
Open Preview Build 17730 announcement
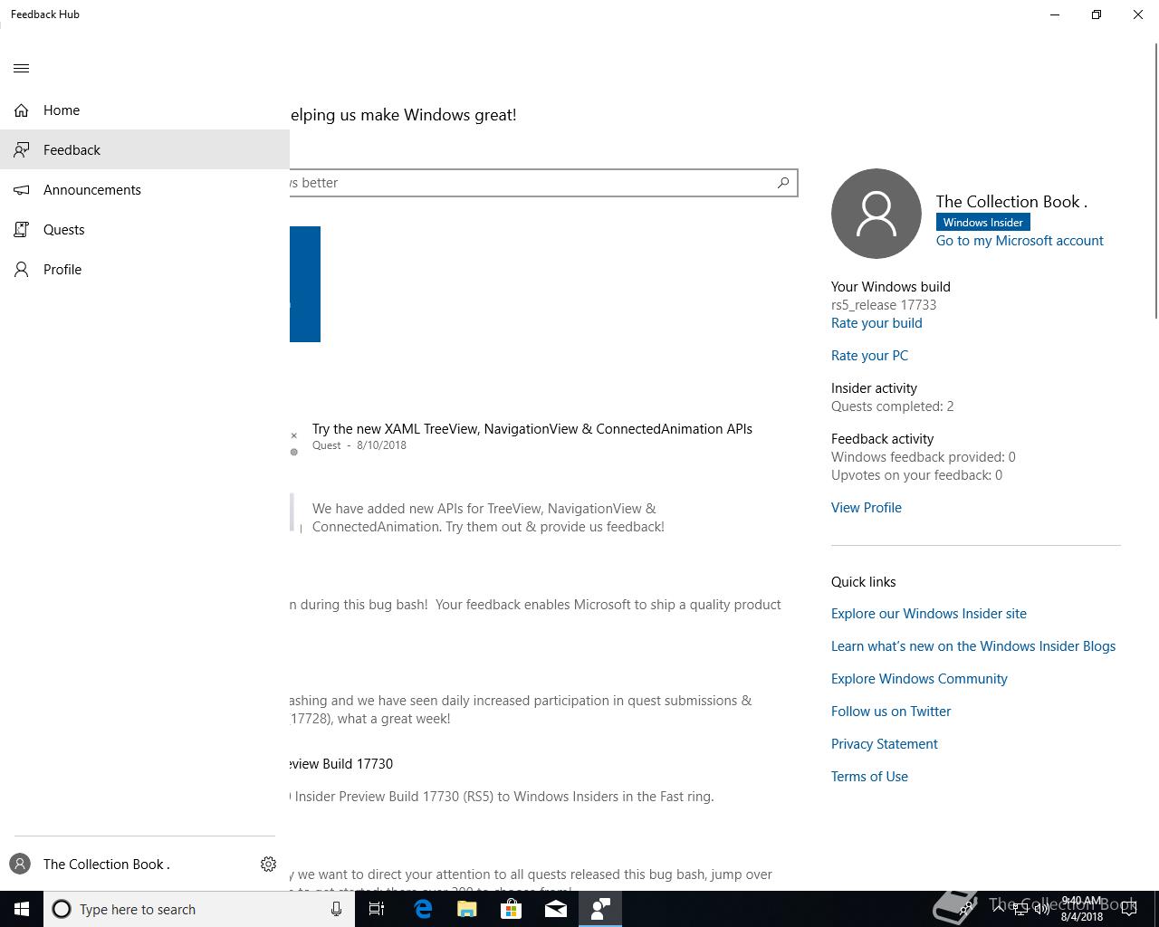[341, 764]
